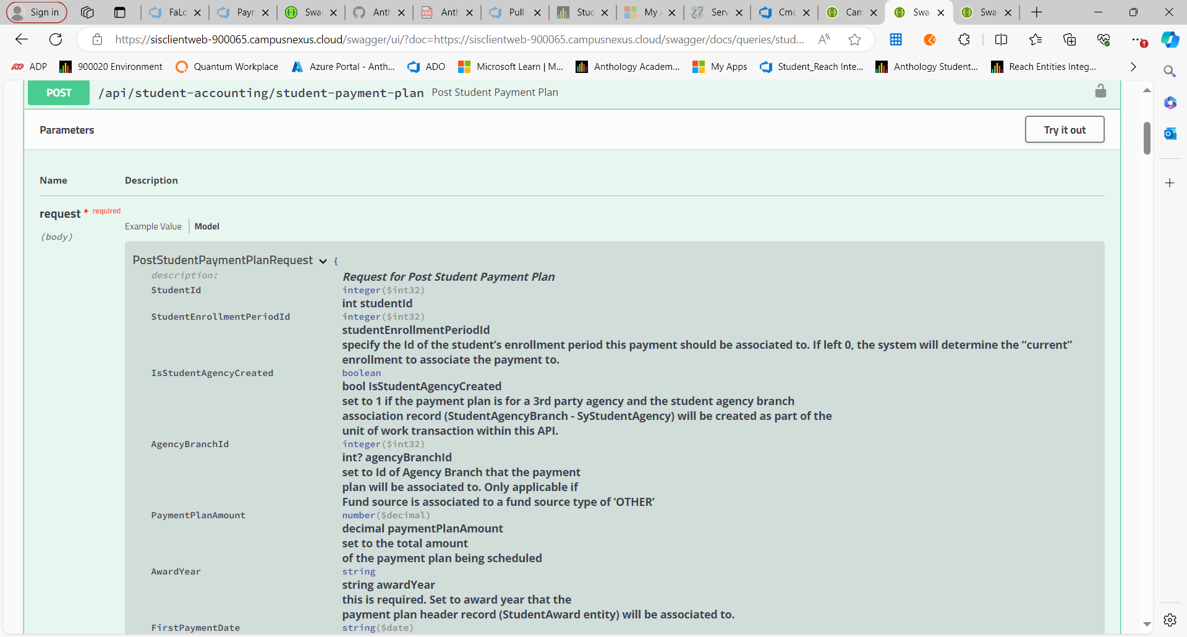This screenshot has width=1187, height=637.
Task: Open sidebar settings gear
Action: click(x=1170, y=620)
